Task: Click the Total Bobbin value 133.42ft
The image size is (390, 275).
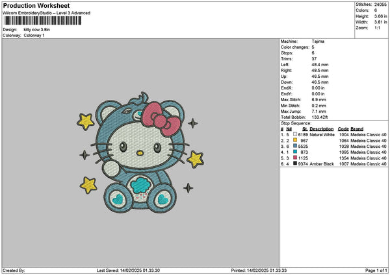Action: point(320,117)
